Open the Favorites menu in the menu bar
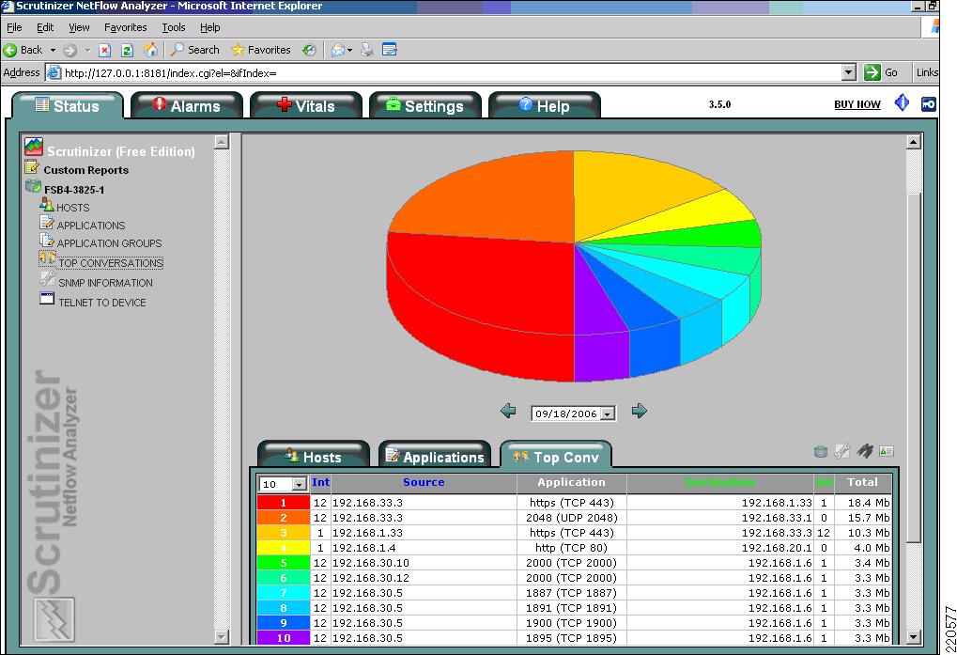 (x=125, y=27)
